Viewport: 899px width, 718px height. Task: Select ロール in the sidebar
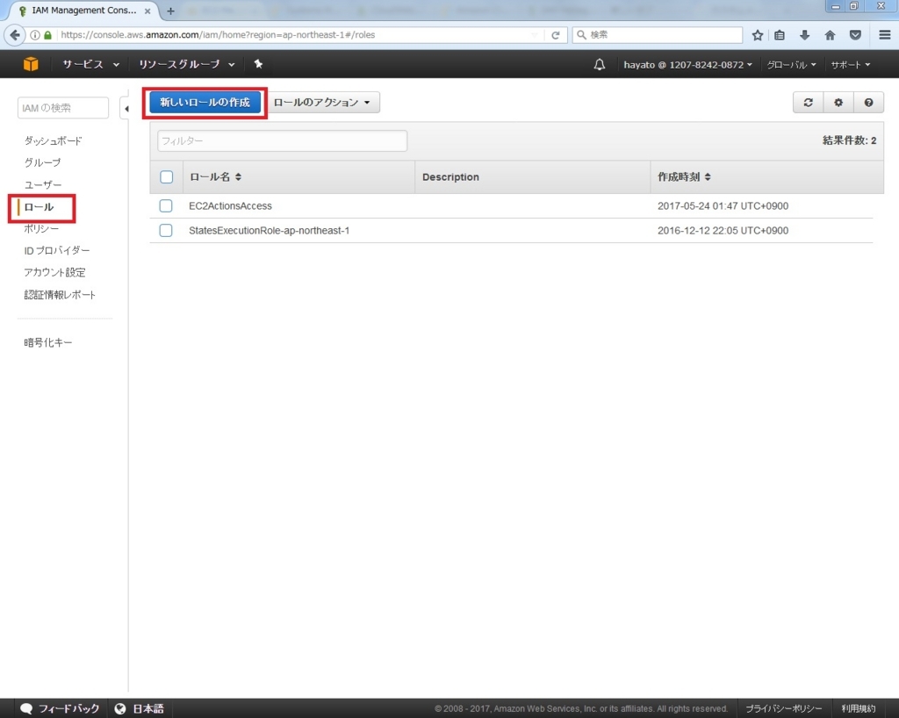coord(39,207)
